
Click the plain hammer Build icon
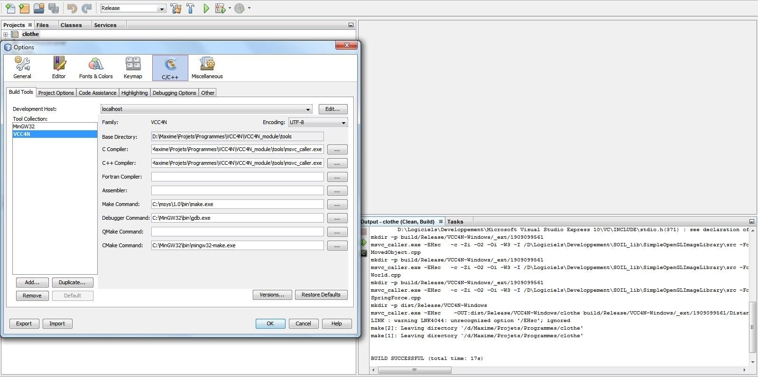point(191,8)
